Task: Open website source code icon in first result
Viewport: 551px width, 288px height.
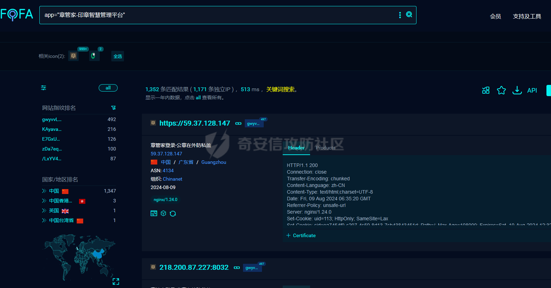Action: click(154, 213)
